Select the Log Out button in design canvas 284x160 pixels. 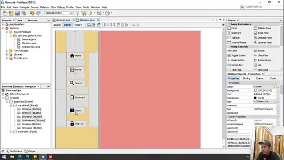(77, 124)
